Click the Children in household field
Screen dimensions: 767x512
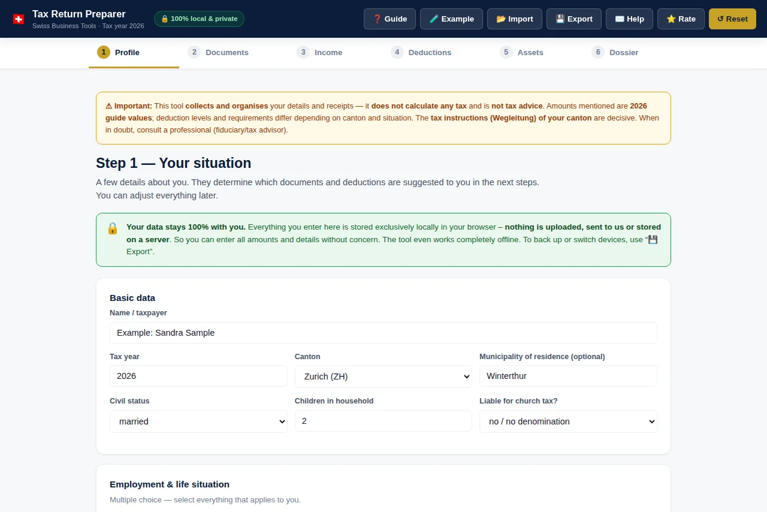383,421
